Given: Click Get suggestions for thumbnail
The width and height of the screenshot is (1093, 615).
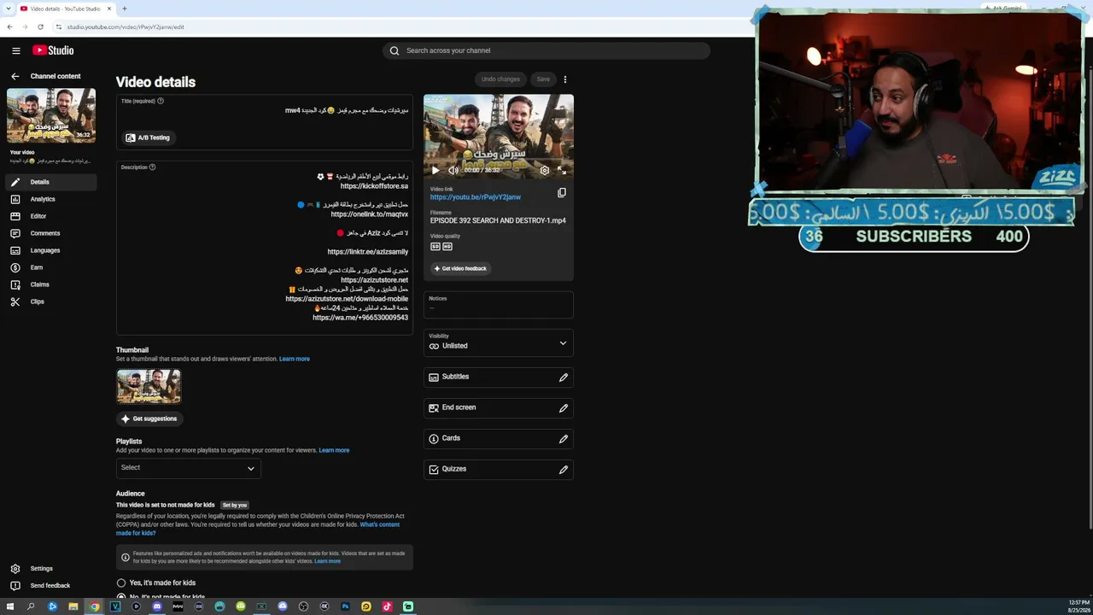Looking at the screenshot, I should (149, 419).
